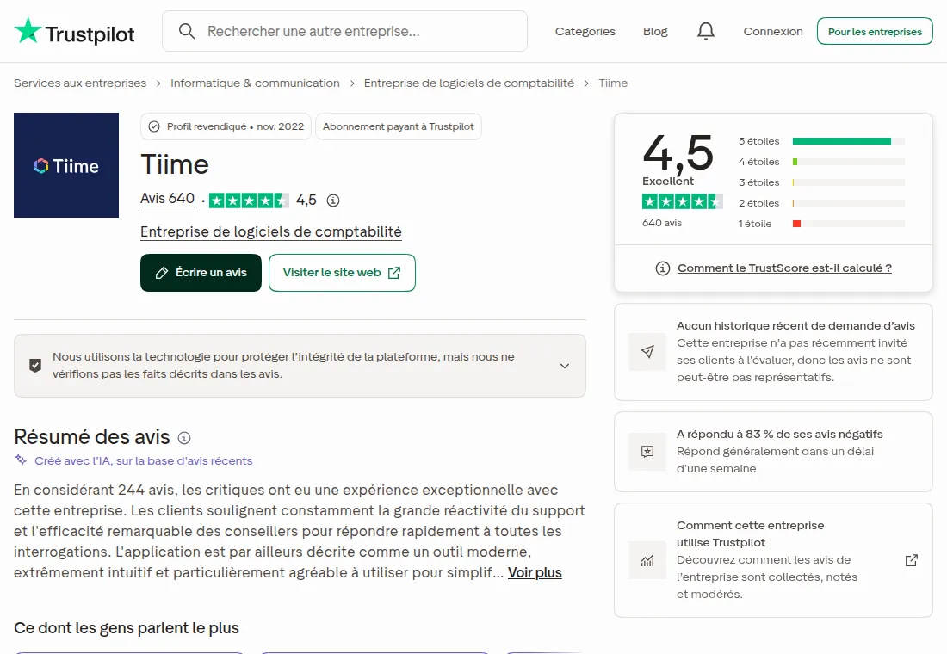Screen dimensions: 947x654
Task: Open external link icon in Trustpilot usage card
Action: (912, 560)
